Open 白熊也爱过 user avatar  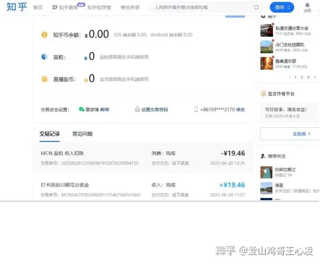click(266, 172)
